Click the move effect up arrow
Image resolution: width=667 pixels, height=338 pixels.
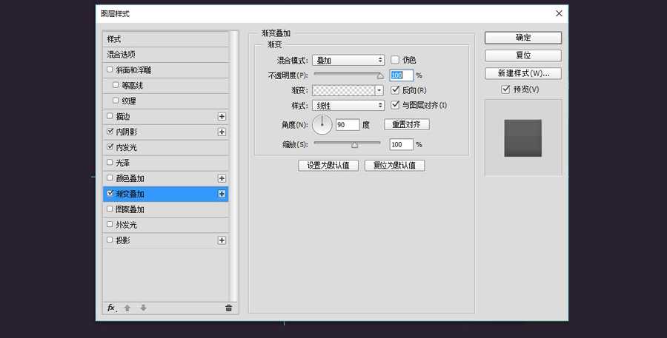127,308
